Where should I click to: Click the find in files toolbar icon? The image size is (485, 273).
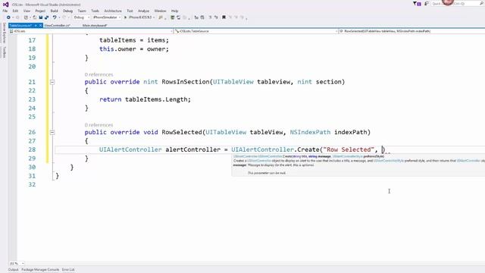point(161,17)
